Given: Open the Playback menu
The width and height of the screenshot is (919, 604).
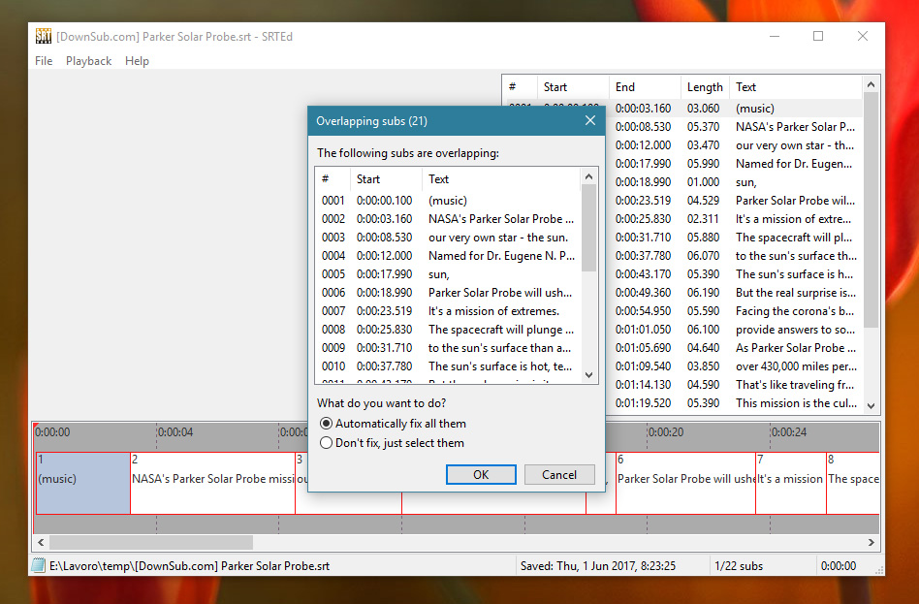Looking at the screenshot, I should (x=88, y=61).
